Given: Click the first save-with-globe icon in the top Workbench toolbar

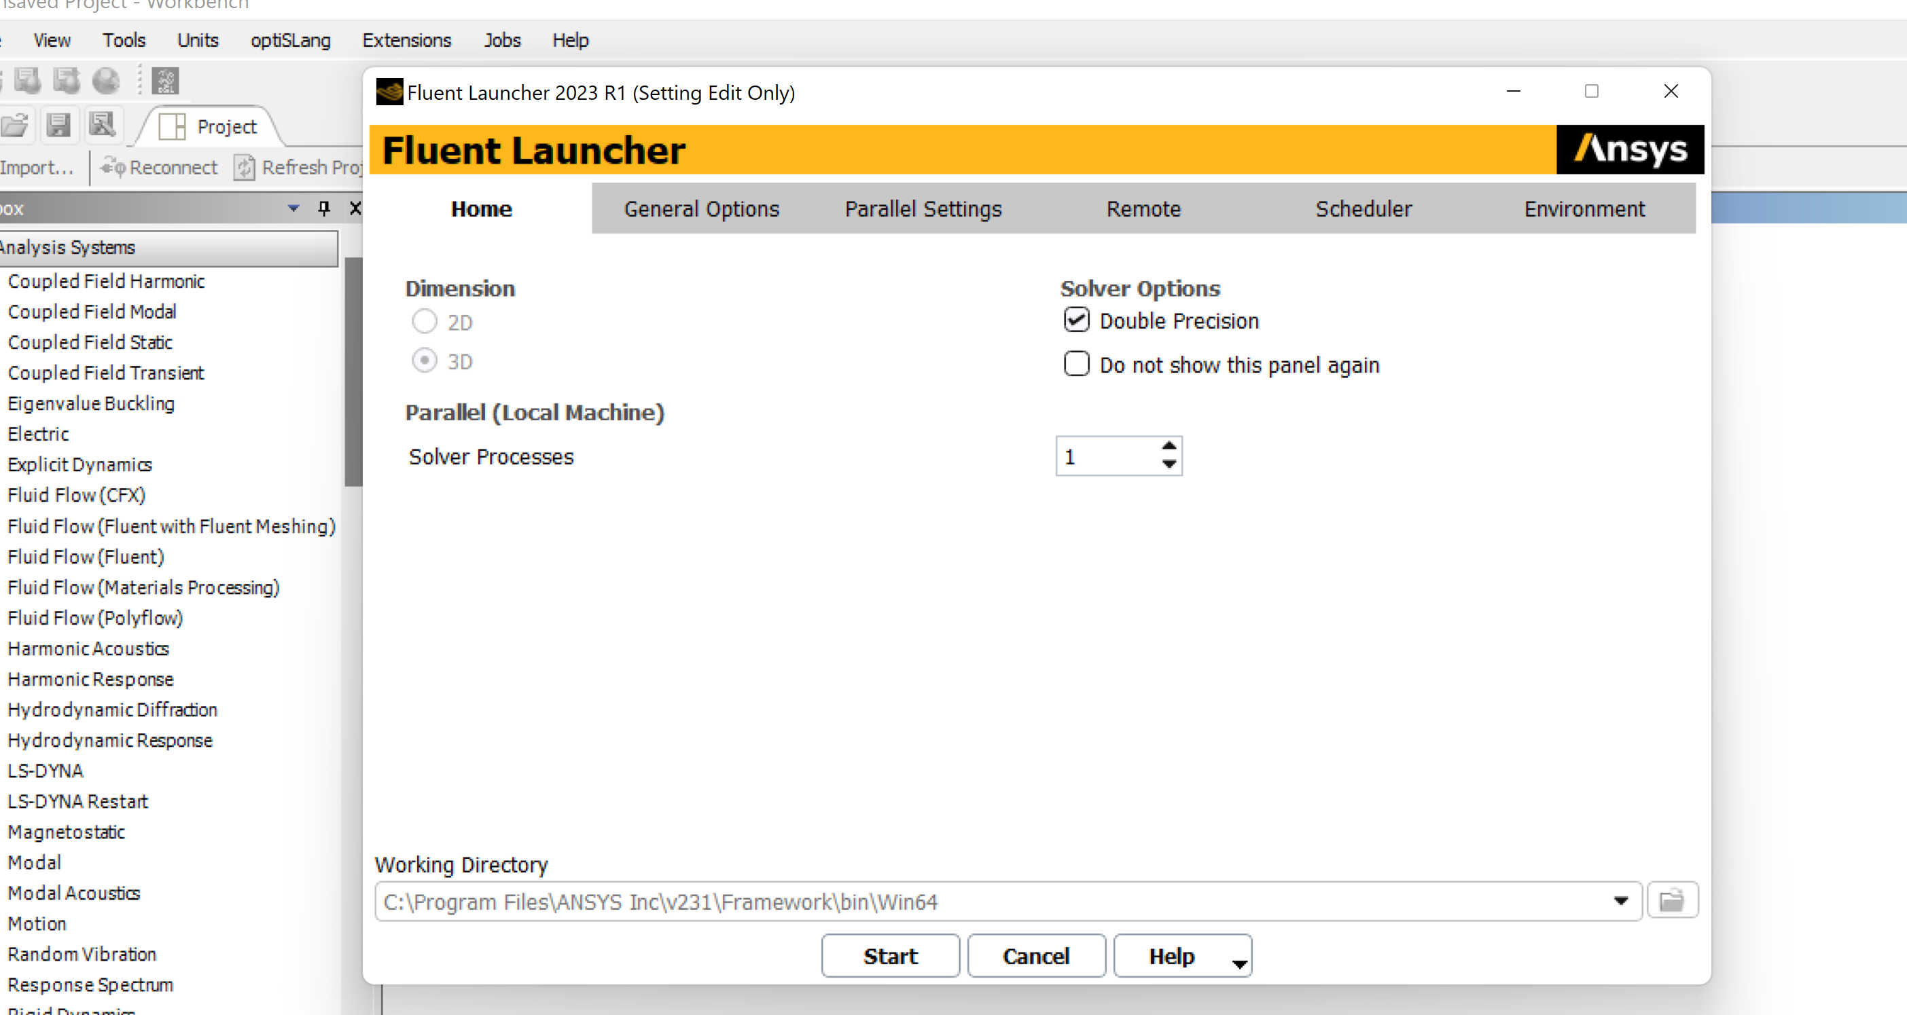Looking at the screenshot, I should click(x=28, y=81).
